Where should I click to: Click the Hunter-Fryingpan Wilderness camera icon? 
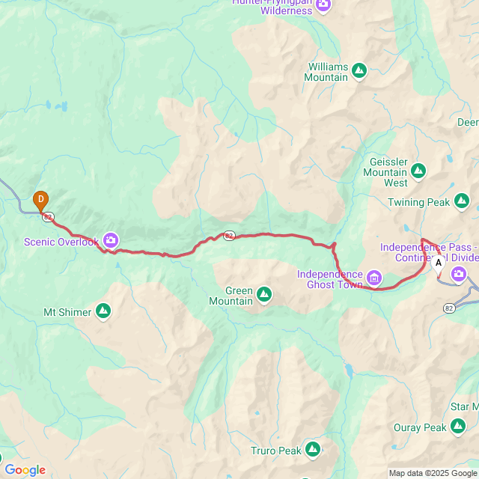click(323, 5)
